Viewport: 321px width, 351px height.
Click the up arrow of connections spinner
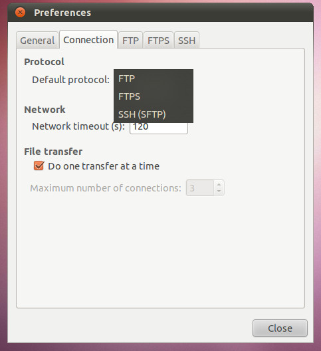click(x=219, y=184)
